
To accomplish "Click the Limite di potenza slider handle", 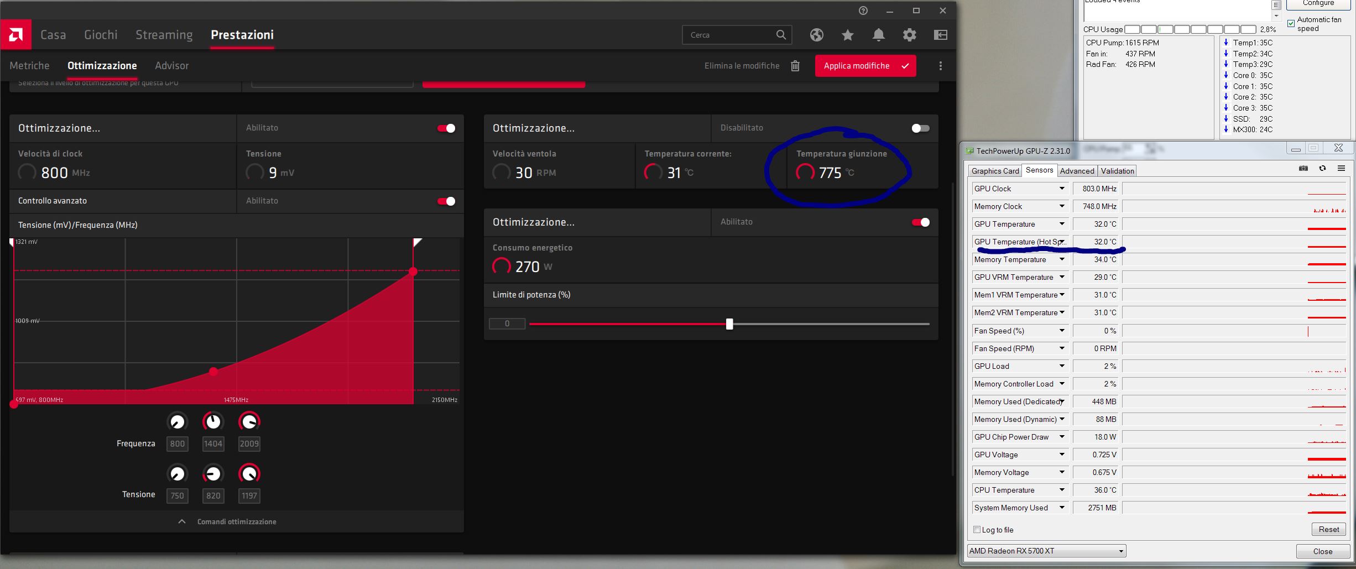I will click(x=729, y=324).
